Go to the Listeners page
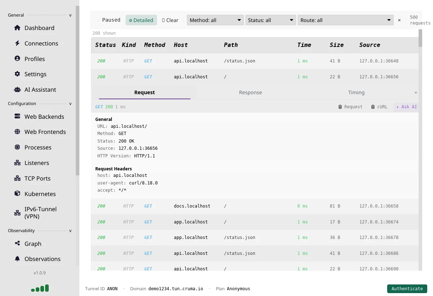Viewport: 433px width, 296px height. click(x=37, y=163)
